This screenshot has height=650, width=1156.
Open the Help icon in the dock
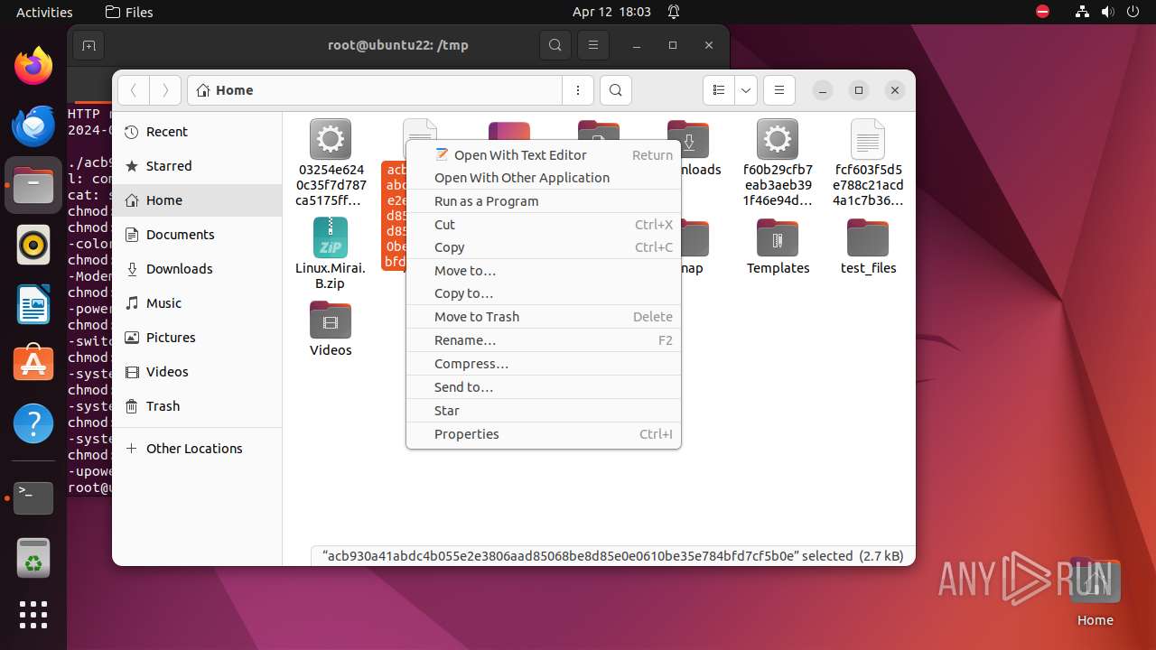point(33,423)
